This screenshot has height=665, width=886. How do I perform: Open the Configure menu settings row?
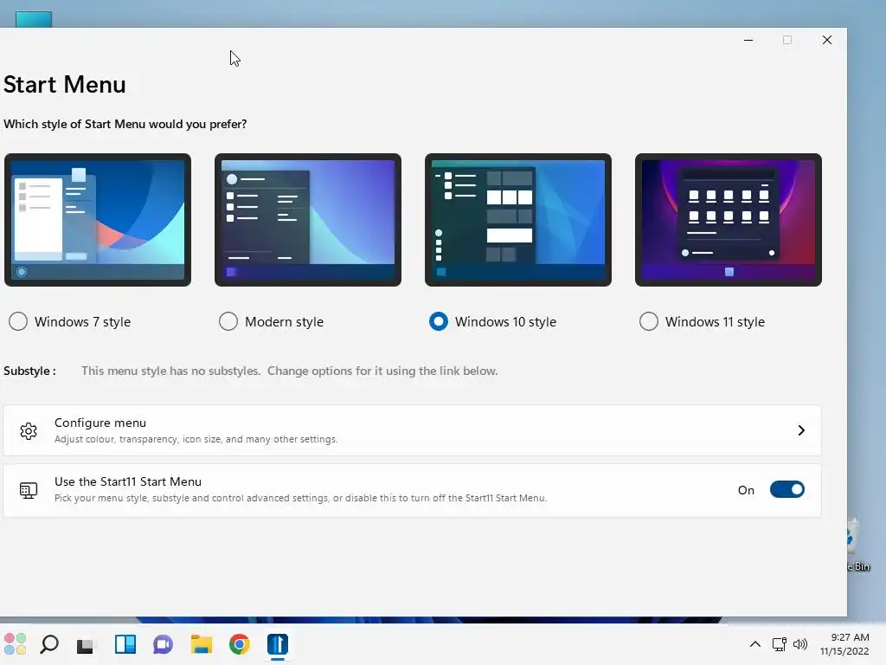pyautogui.click(x=412, y=430)
